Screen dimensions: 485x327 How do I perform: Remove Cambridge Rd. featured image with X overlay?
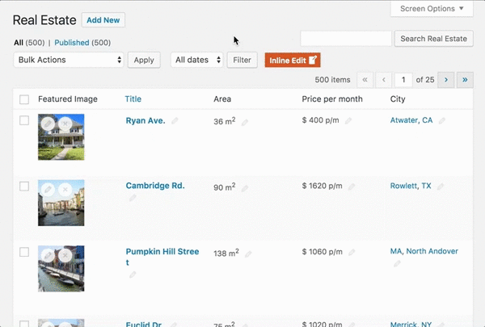pos(65,190)
